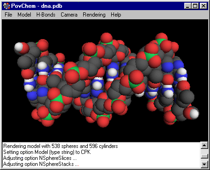Open the Model menu
Viewport: 210px width, 170px height.
tap(24, 15)
